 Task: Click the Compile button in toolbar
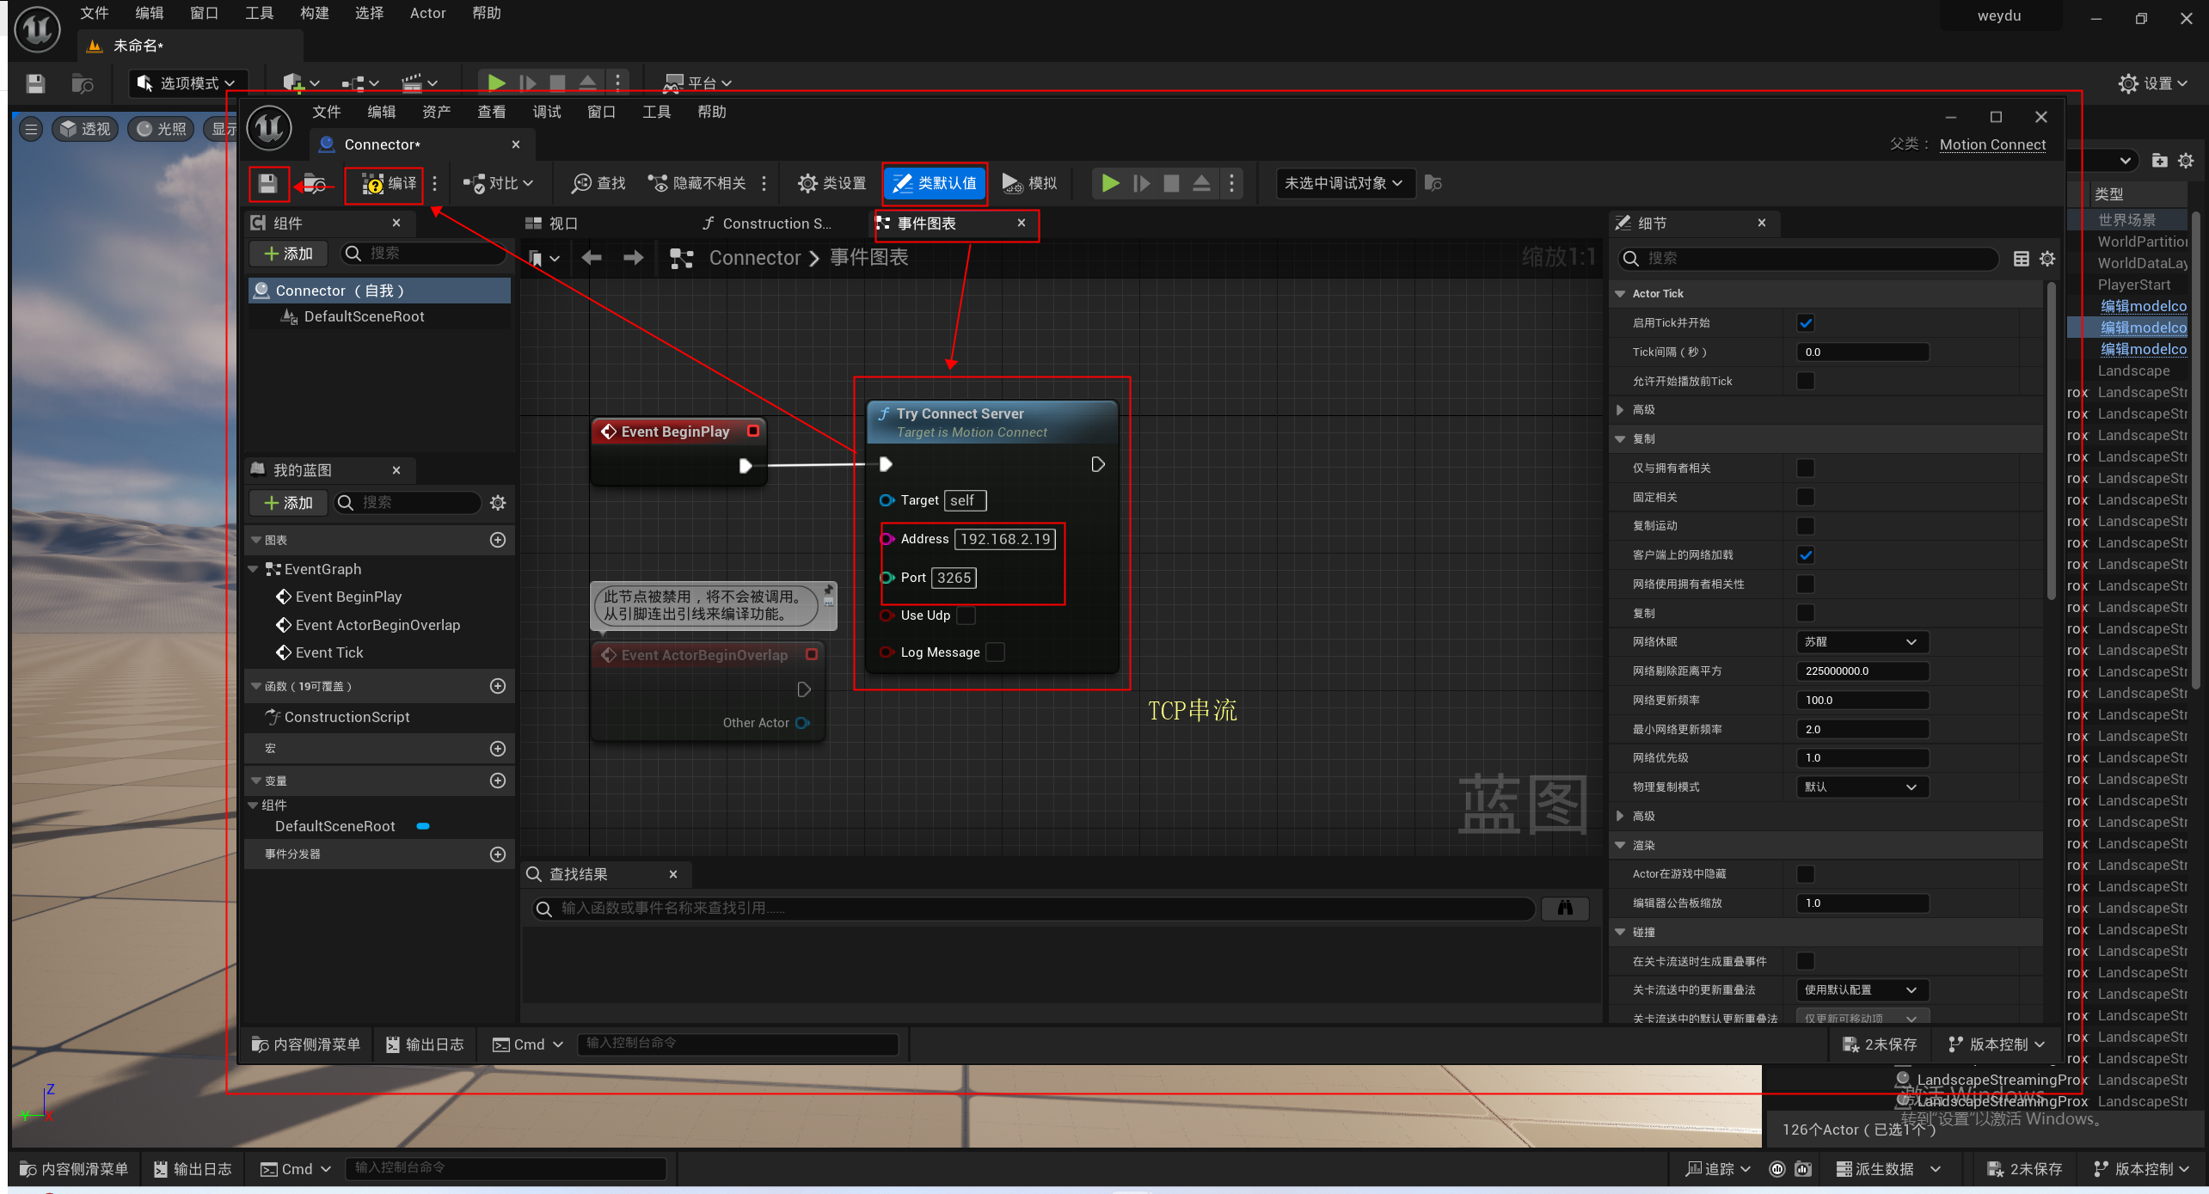(x=390, y=183)
